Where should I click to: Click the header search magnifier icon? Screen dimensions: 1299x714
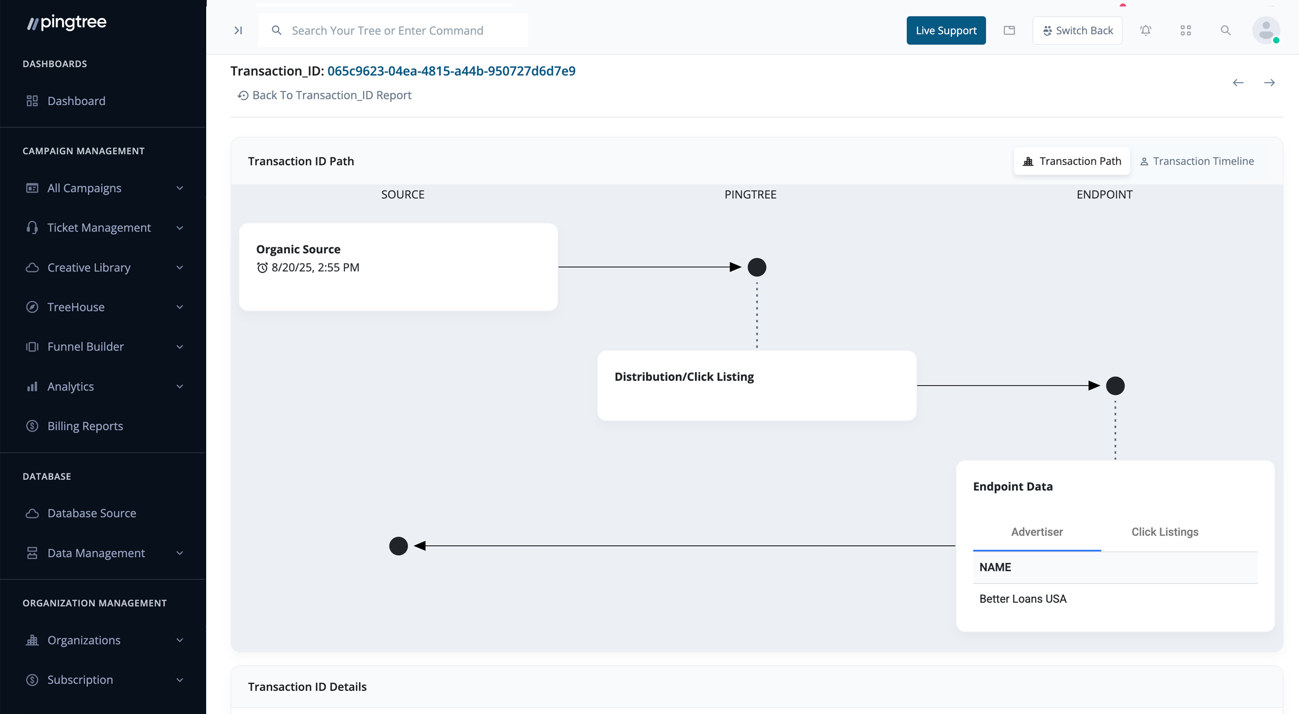coord(1226,30)
